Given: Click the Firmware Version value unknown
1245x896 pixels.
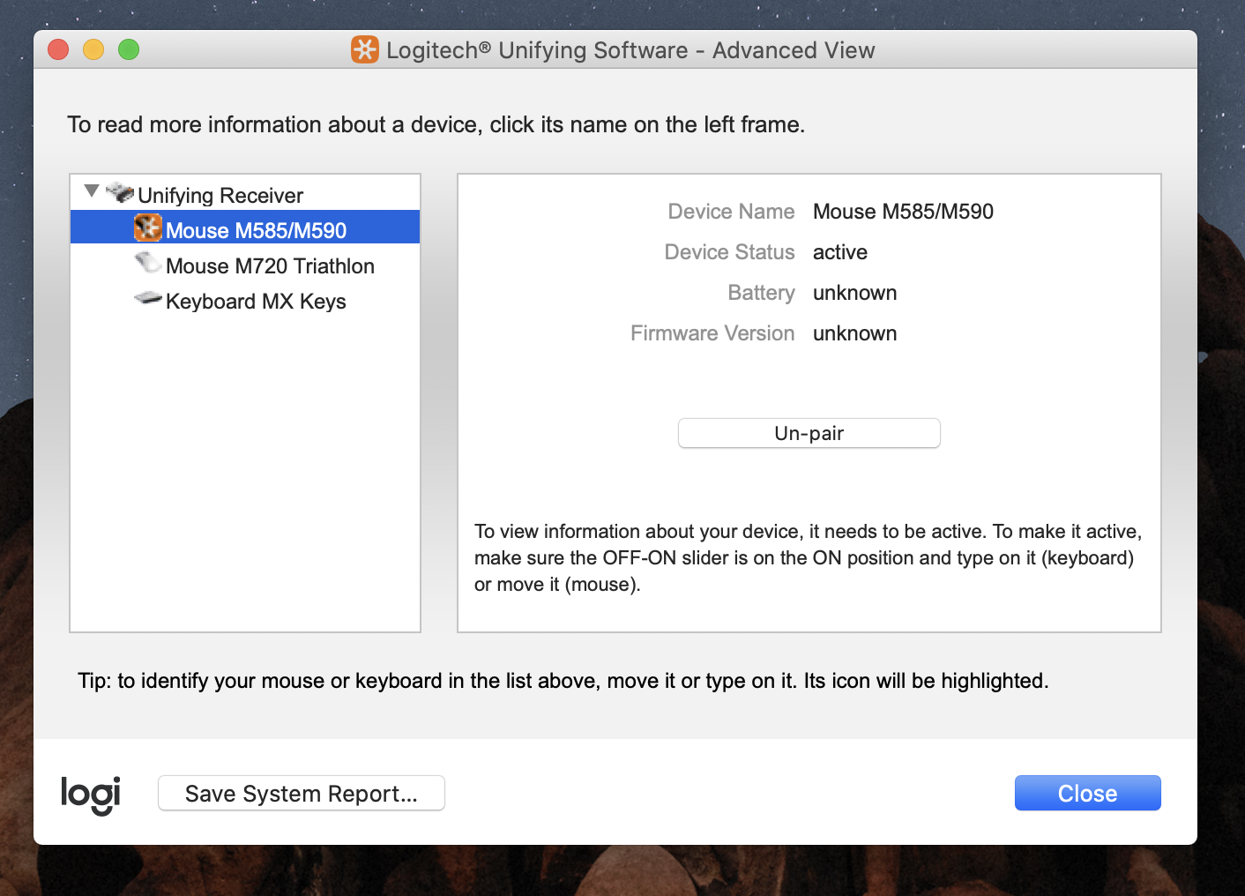Looking at the screenshot, I should [854, 333].
